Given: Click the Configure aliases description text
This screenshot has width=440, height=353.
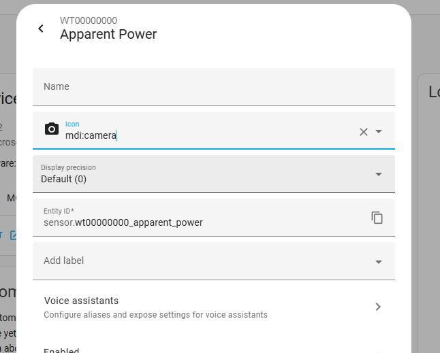Looking at the screenshot, I should tap(155, 315).
